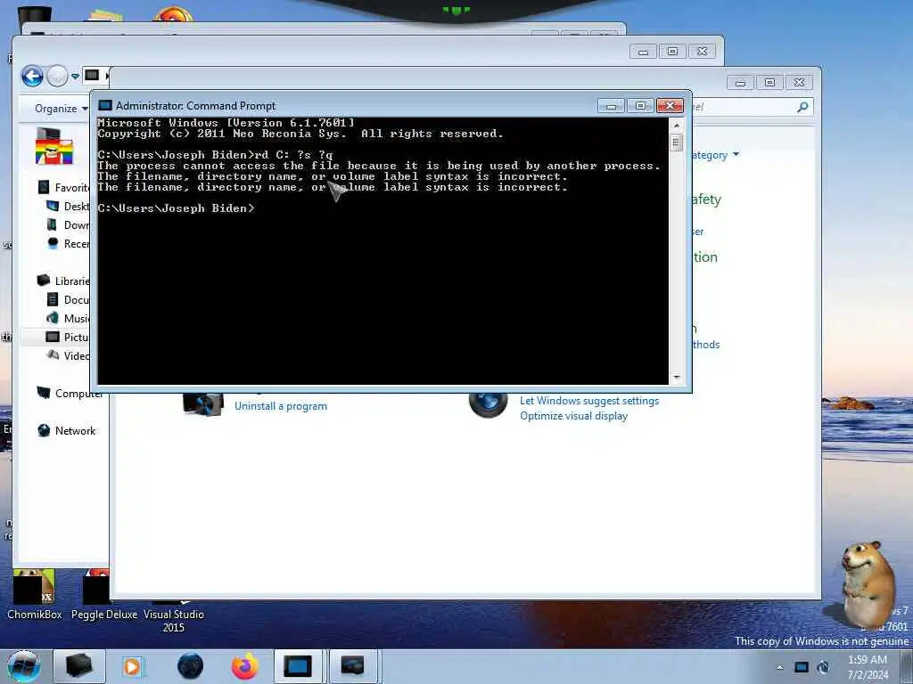Click the Favorites star icon
The height and width of the screenshot is (684, 913).
point(44,187)
